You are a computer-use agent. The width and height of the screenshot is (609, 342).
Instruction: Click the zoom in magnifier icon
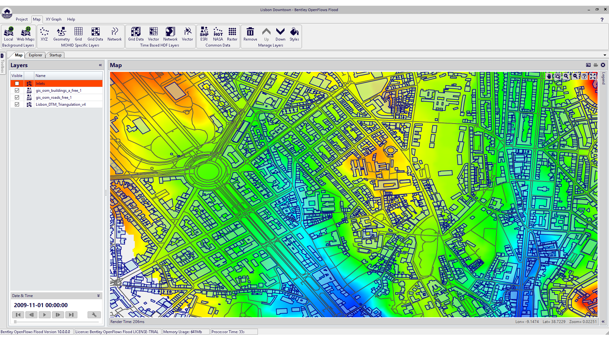[566, 76]
